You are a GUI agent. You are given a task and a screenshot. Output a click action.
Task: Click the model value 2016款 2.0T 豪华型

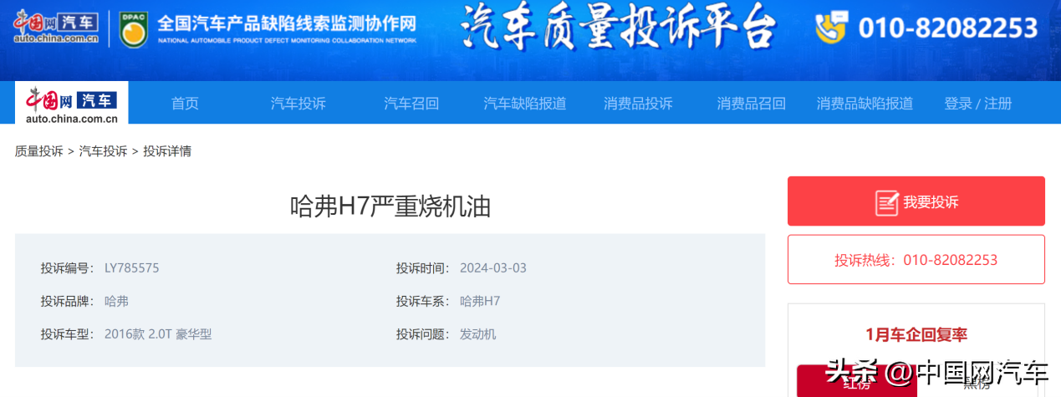158,334
